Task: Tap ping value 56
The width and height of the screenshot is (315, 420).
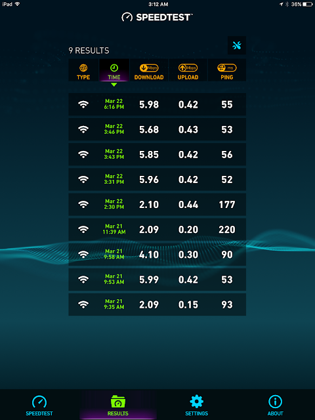Action: [227, 155]
